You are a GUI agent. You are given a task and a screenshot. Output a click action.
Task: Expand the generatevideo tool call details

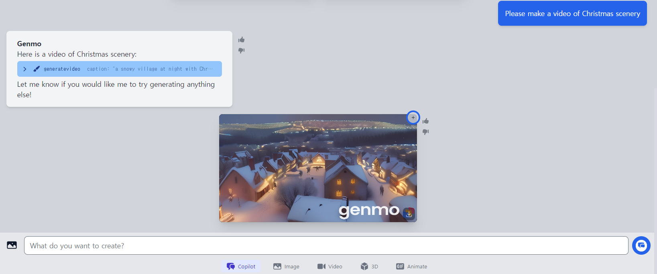(x=25, y=69)
